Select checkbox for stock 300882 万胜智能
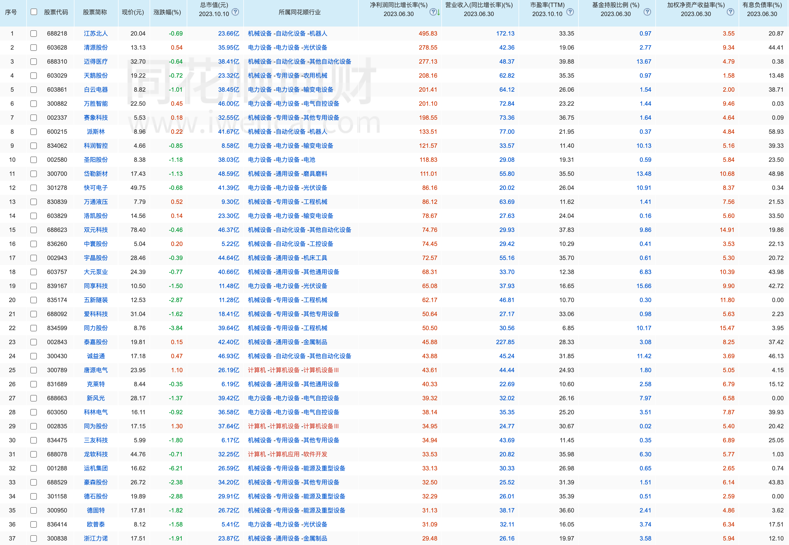 pyautogui.click(x=34, y=103)
